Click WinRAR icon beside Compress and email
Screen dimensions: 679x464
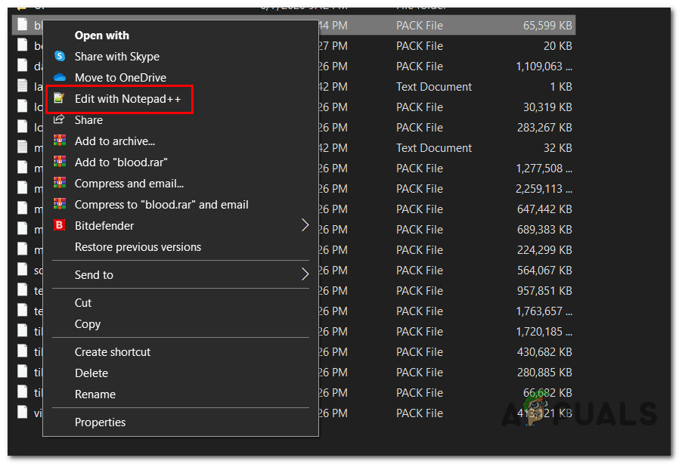click(x=60, y=184)
